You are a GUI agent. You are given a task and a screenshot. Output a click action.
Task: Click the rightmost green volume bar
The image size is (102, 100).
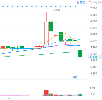(80, 95)
